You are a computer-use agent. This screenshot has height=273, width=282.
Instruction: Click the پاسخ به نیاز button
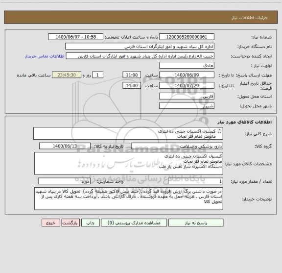196,223
